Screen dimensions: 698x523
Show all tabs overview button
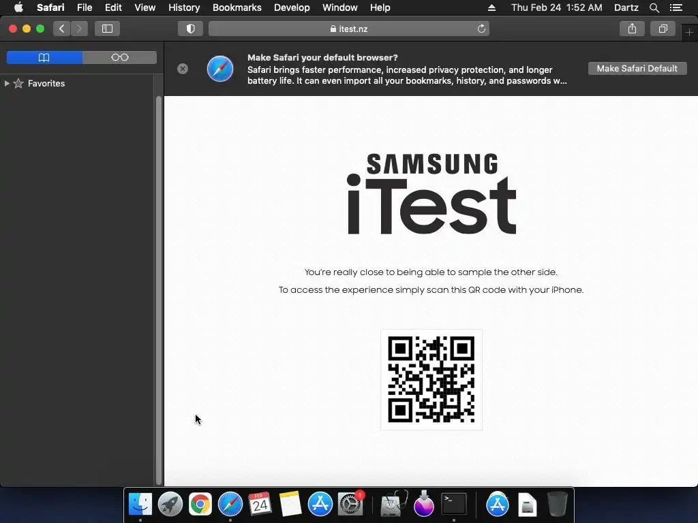point(663,29)
